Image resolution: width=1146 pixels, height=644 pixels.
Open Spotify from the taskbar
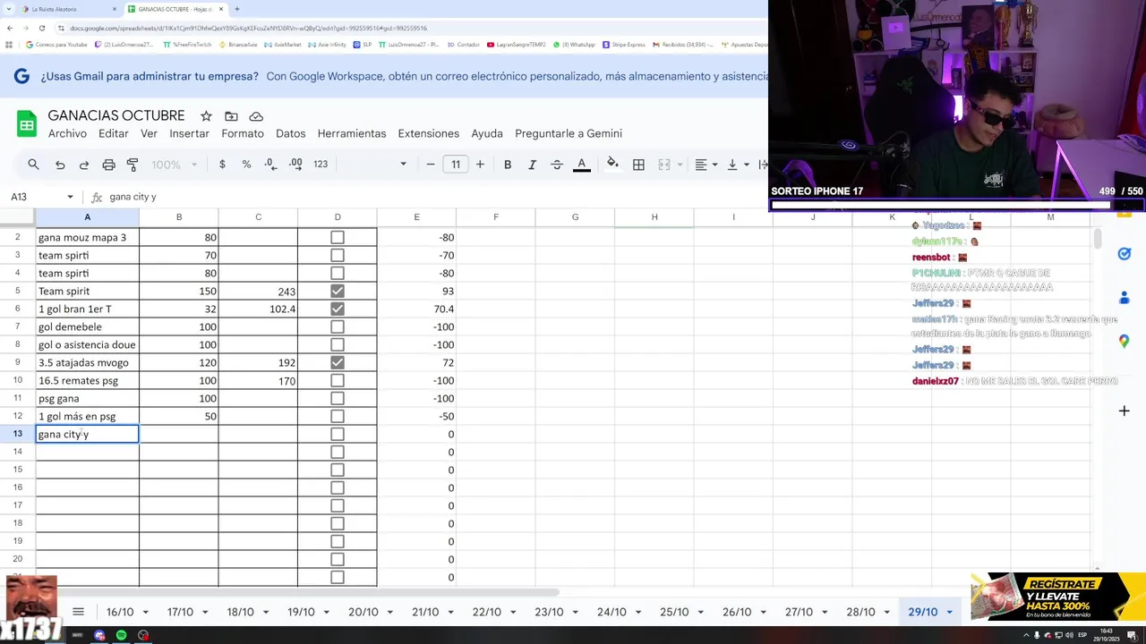pos(121,635)
